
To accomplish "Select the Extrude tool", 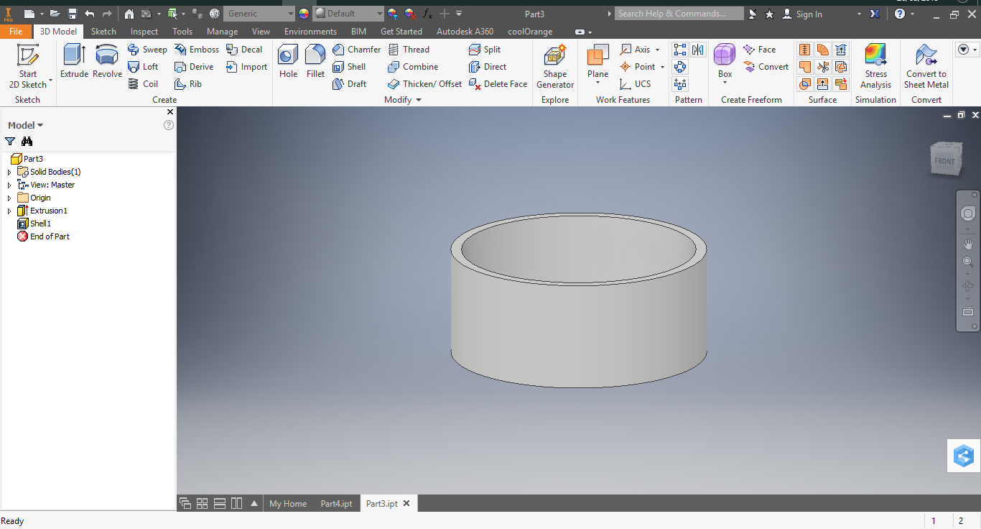I will pyautogui.click(x=74, y=61).
